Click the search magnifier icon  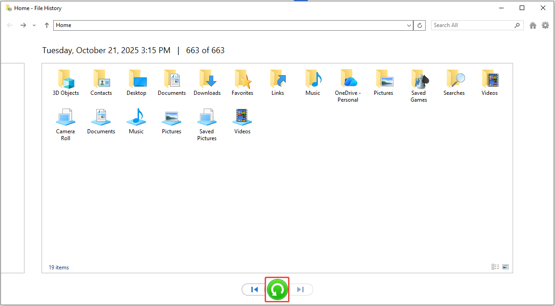517,26
